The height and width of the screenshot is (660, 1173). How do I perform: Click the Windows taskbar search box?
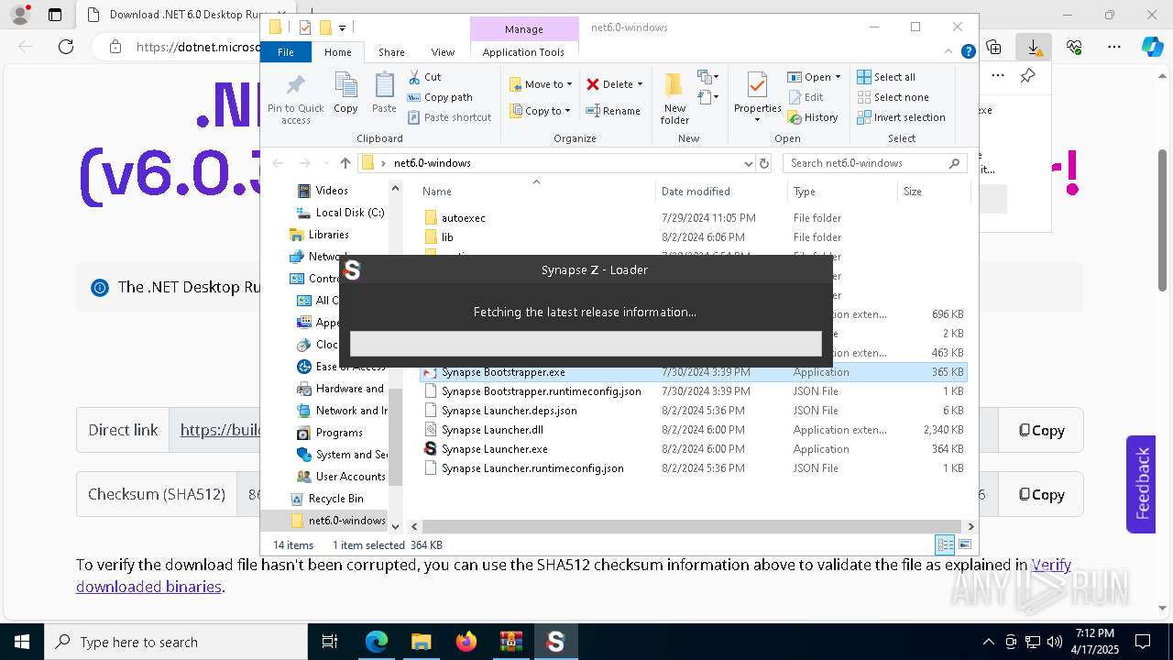(176, 642)
